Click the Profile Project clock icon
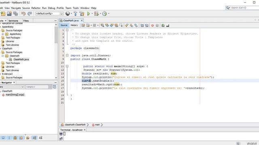This screenshot has height=145, width=259. [x=104, y=14]
